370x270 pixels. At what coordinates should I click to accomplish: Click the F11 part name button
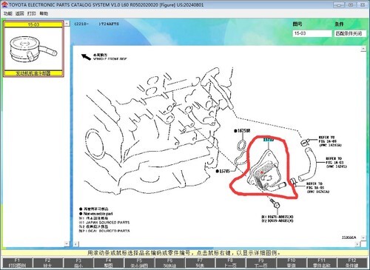[321, 263]
